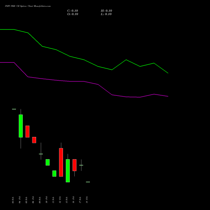Select the 16 Feb date label
Screen dimensions: 210x210
tap(73, 200)
